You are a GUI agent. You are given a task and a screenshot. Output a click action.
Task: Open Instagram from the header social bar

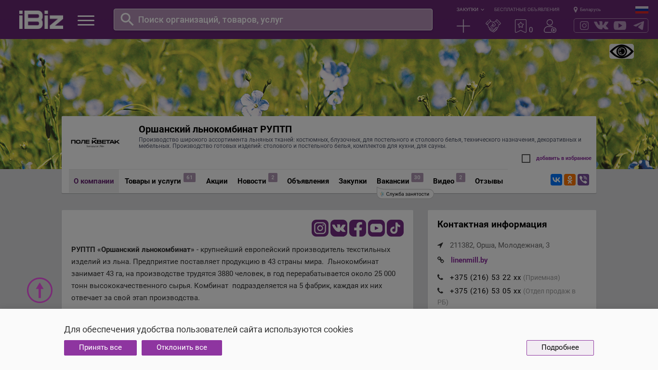tap(584, 26)
